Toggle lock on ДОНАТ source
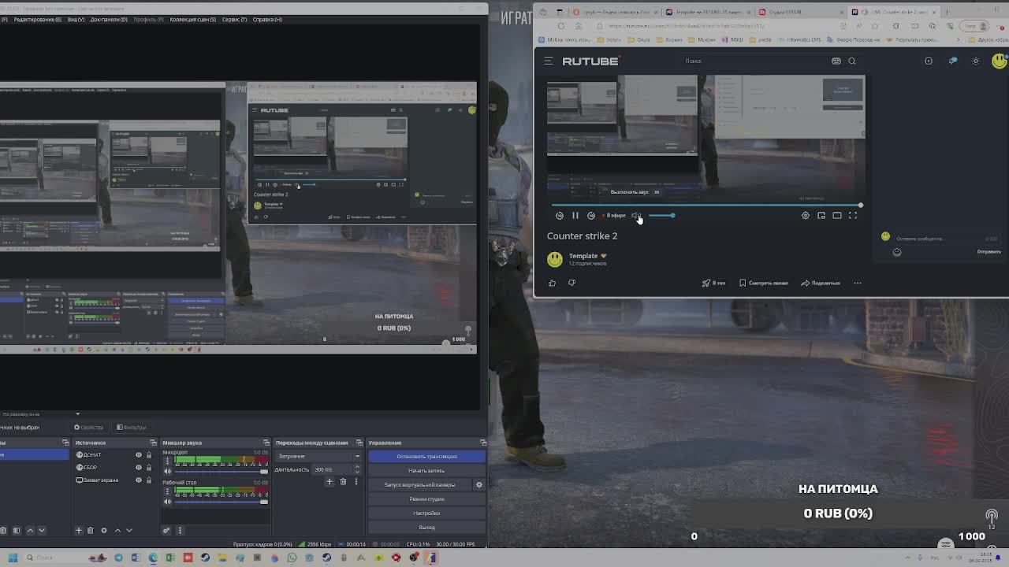1009x567 pixels. click(x=148, y=455)
